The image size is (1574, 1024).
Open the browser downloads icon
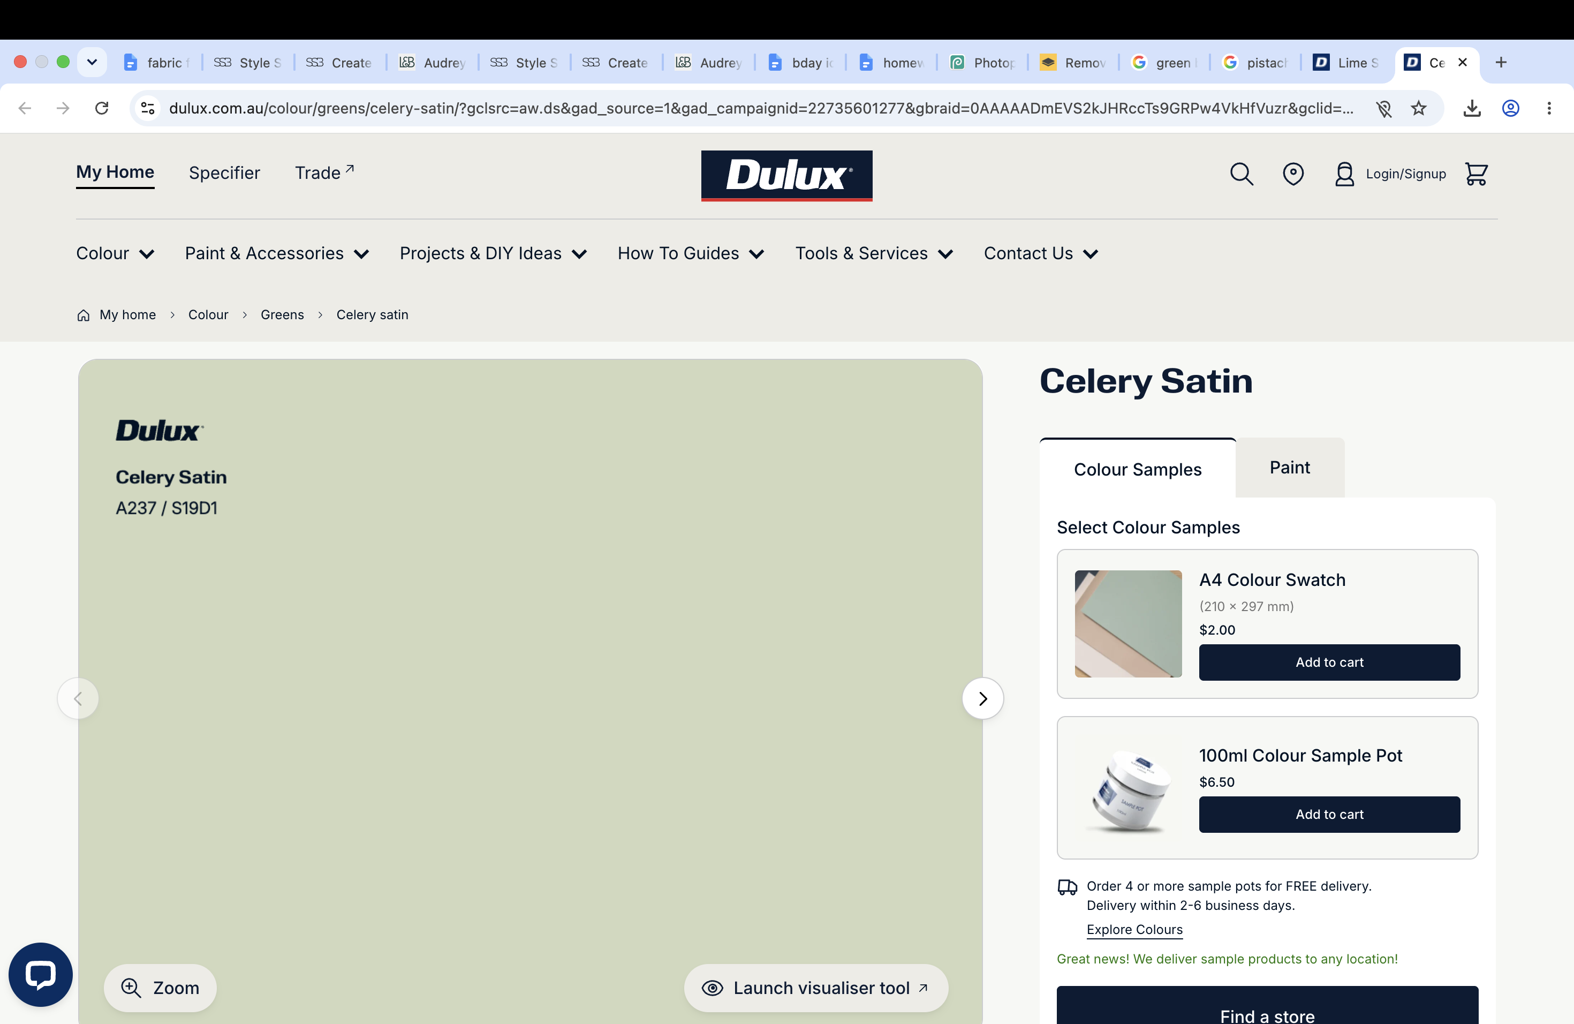click(x=1472, y=108)
